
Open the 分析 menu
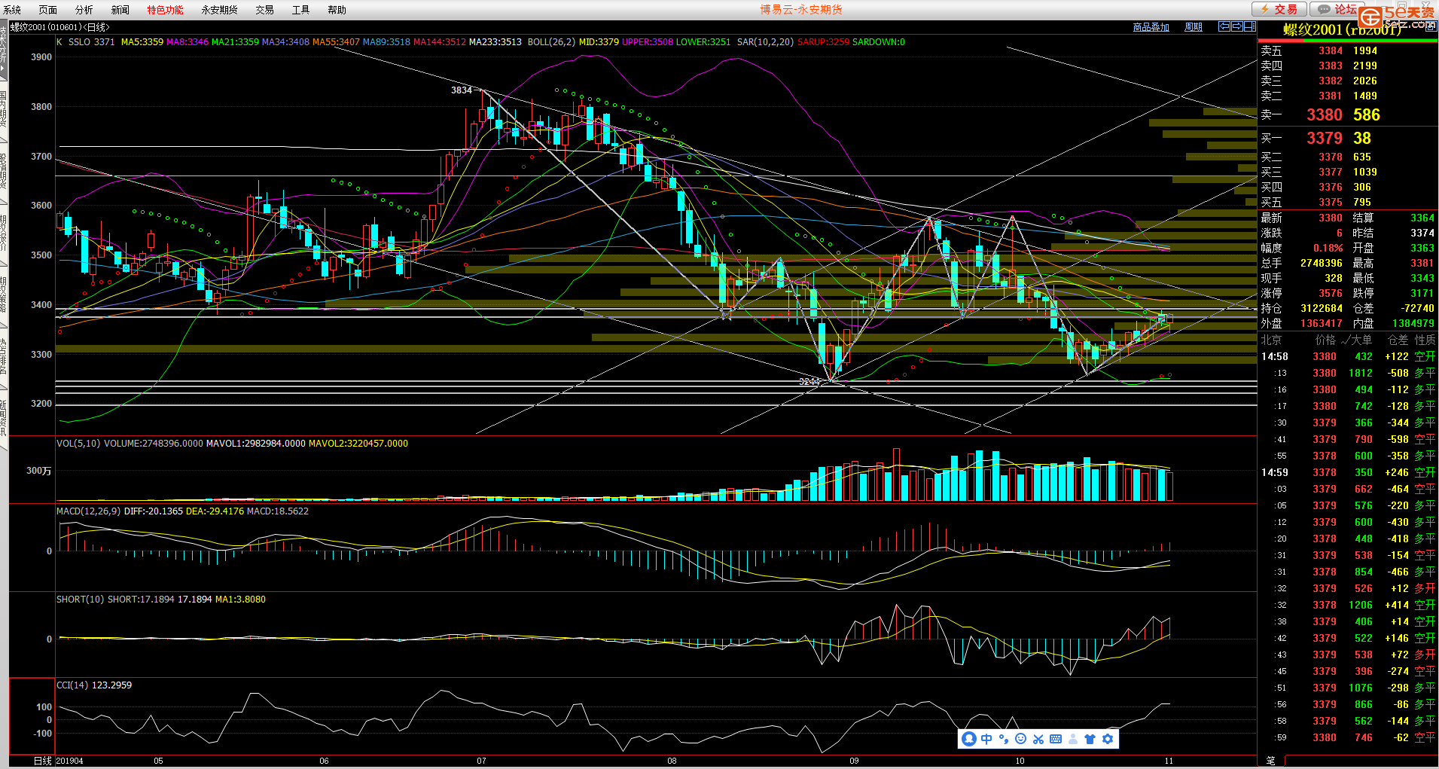click(84, 10)
